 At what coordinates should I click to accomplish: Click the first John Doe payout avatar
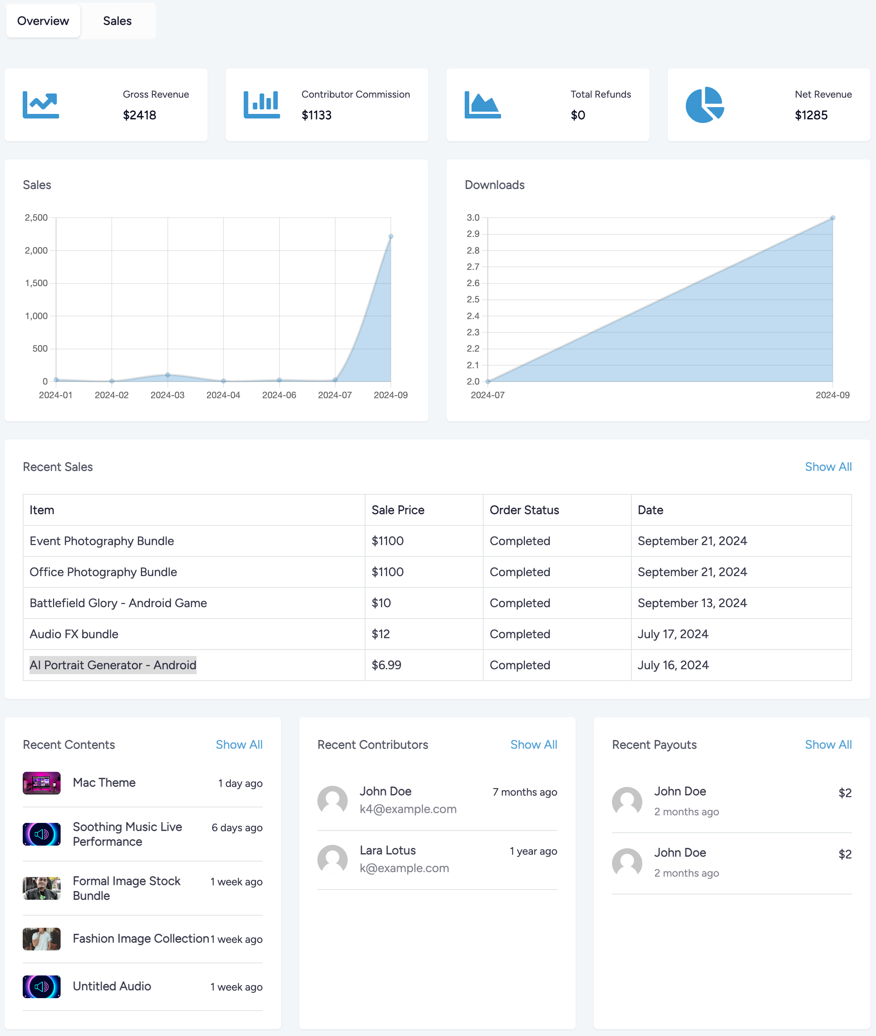pyautogui.click(x=627, y=801)
